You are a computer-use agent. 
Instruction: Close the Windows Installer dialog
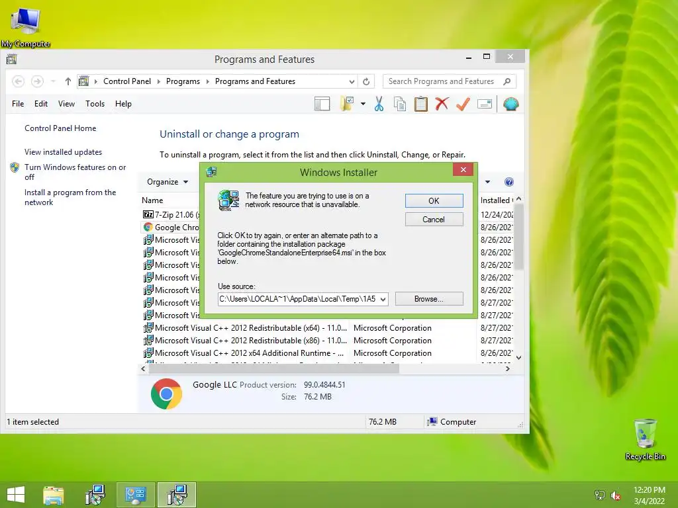click(x=463, y=169)
